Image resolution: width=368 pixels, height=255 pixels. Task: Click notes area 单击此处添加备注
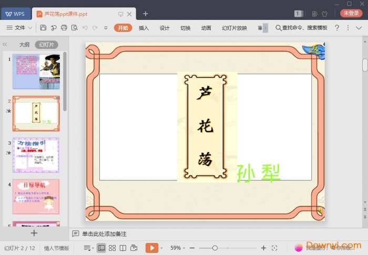(104, 234)
